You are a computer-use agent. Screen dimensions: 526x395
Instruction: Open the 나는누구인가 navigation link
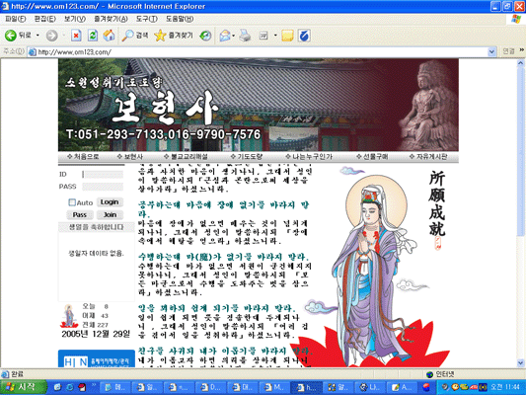pos(309,156)
